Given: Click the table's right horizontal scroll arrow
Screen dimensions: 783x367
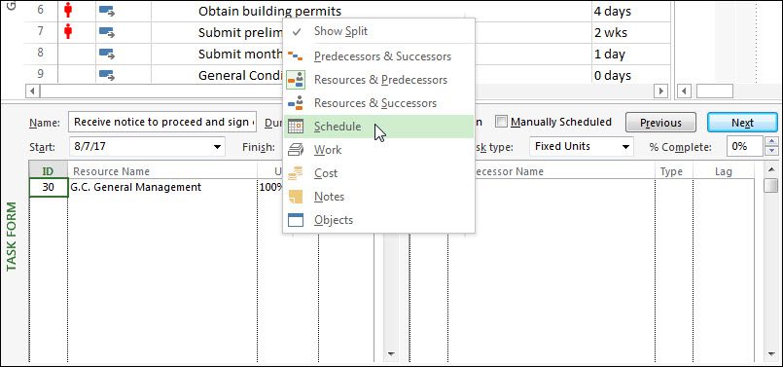Looking at the screenshot, I should pos(661,91).
